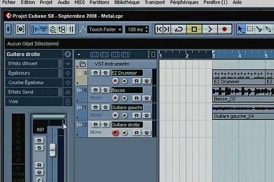Click the R97 pan control

click(49, 123)
